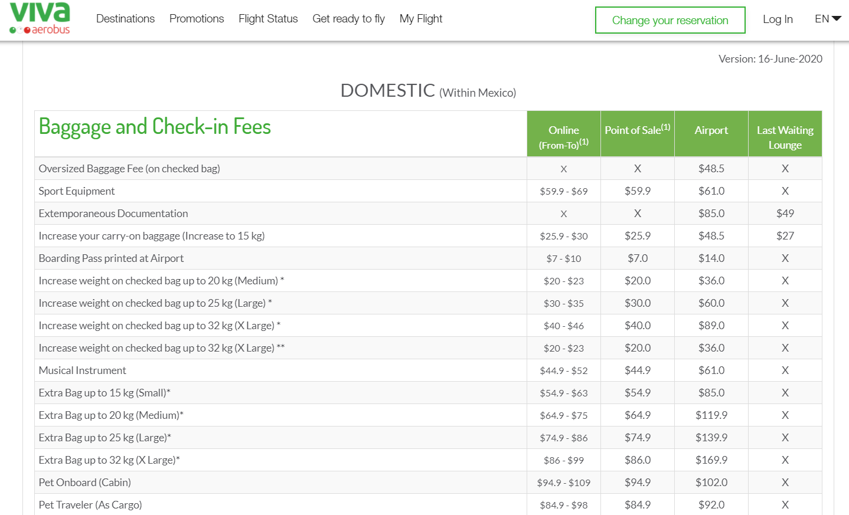Click Pet Onboard online price $94.9 - $109

(564, 483)
